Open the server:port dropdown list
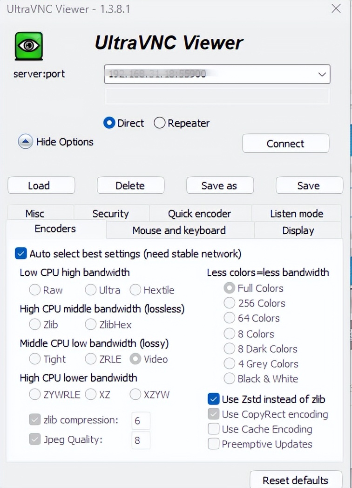Viewport: 352px width, 488px height. tap(321, 74)
